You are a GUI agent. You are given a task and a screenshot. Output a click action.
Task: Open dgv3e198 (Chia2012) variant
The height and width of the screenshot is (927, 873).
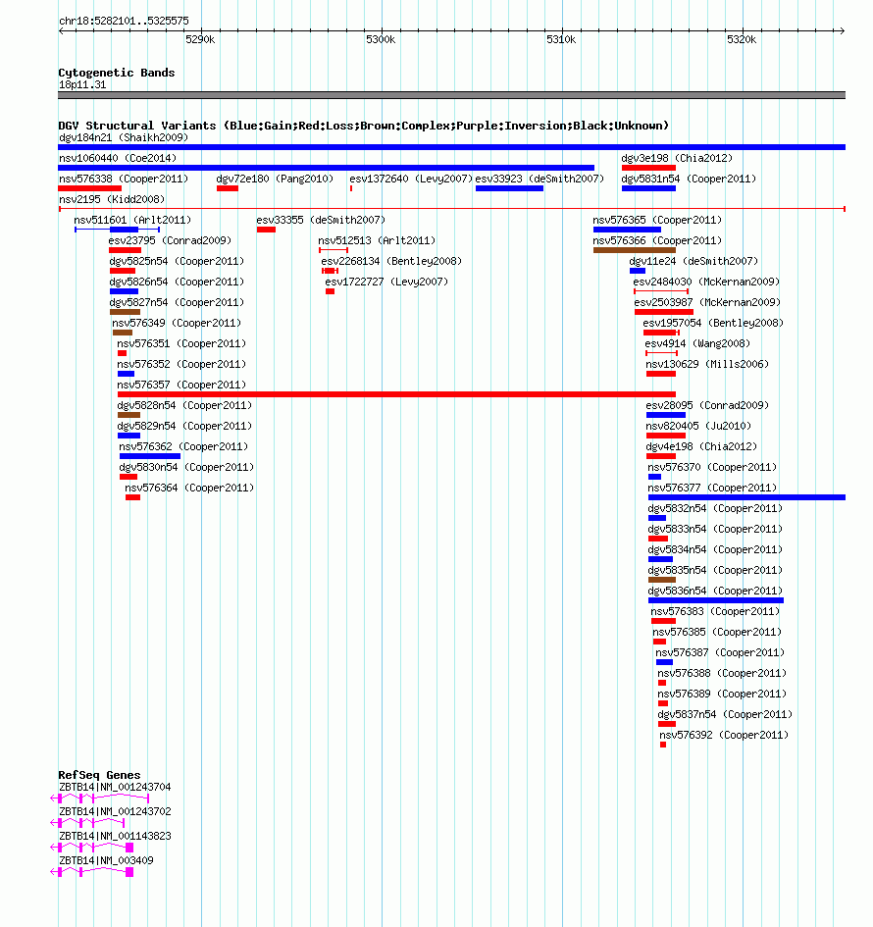[x=677, y=159]
